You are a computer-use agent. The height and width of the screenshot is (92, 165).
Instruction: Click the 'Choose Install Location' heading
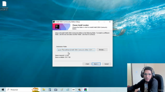pos(80,25)
